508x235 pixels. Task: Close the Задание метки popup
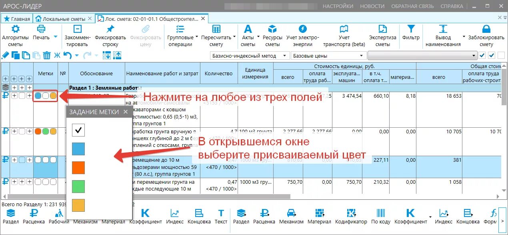pos(126,112)
